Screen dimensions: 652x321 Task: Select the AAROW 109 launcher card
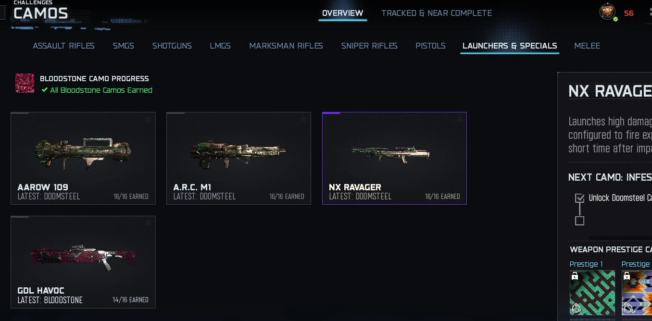83,158
